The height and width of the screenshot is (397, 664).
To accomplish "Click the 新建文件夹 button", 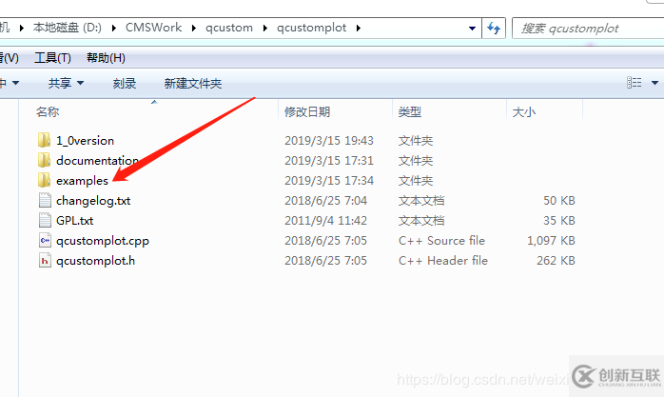I will coord(193,83).
